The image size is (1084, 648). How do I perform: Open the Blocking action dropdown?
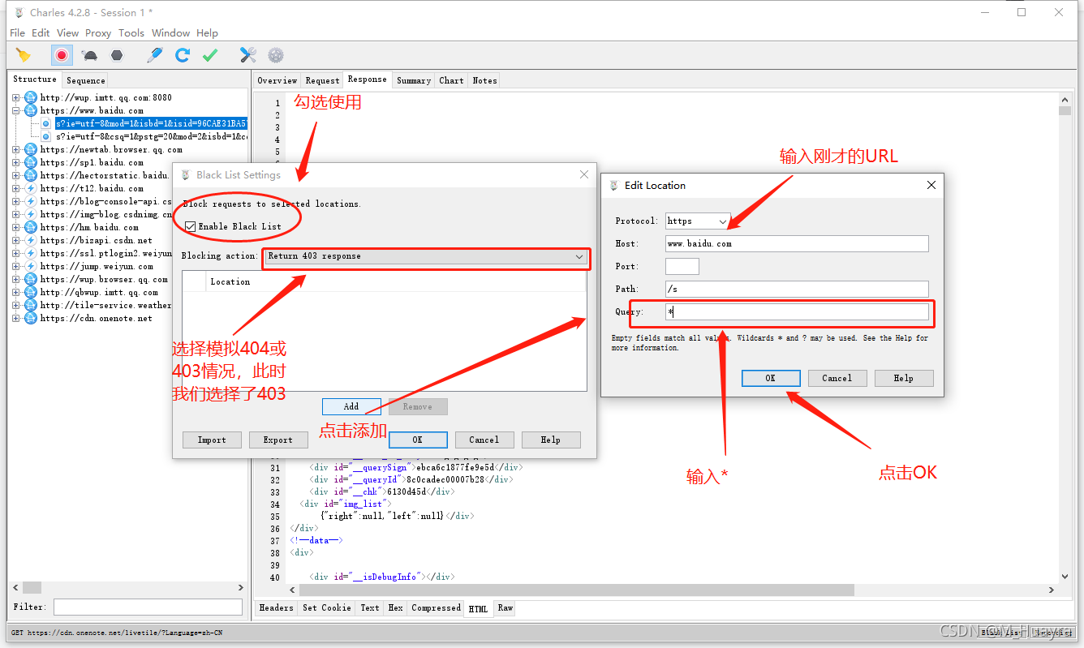pyautogui.click(x=426, y=256)
